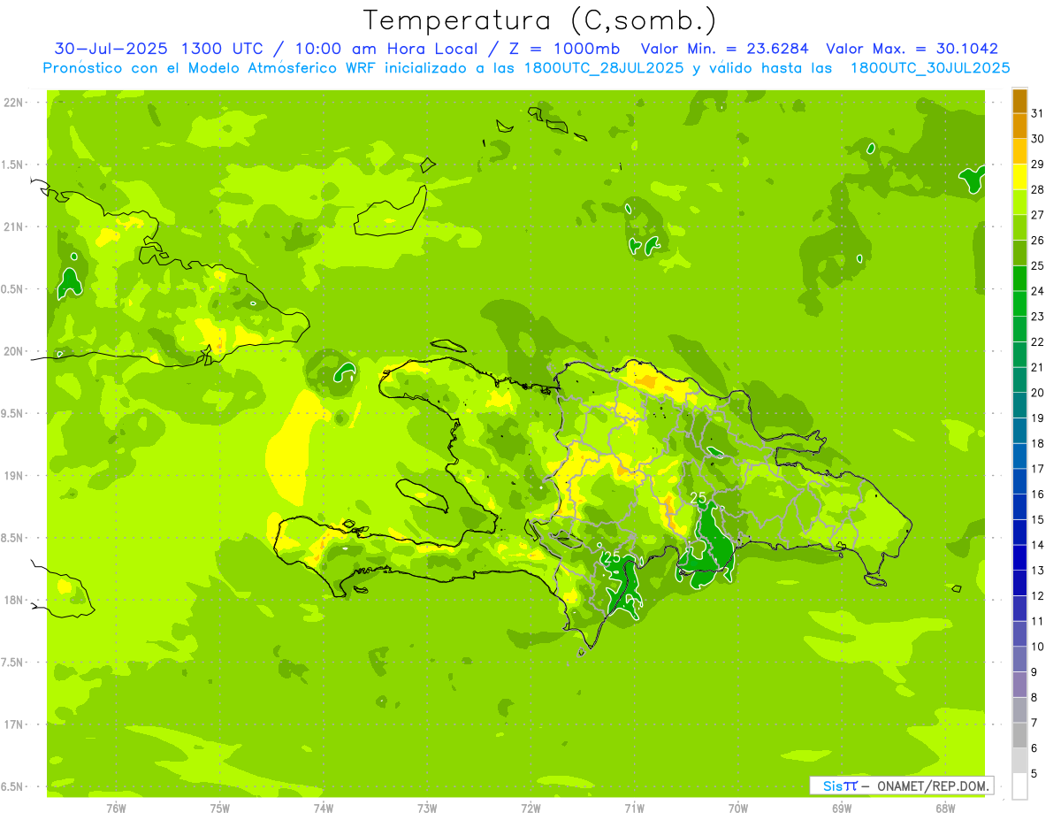Click the purple swatch between 9 and 10
Viewport: 1061px width, 820px height.
1020,659
